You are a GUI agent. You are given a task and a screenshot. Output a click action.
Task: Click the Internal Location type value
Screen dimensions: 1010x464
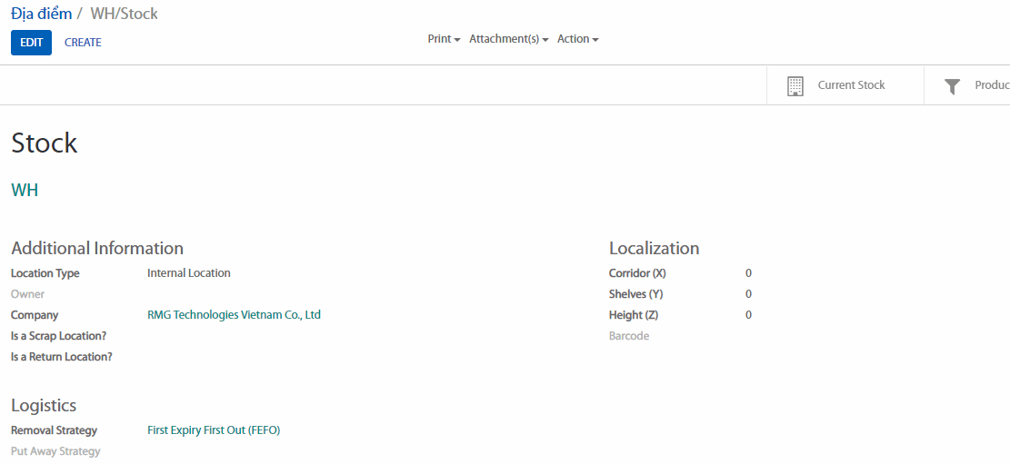189,273
